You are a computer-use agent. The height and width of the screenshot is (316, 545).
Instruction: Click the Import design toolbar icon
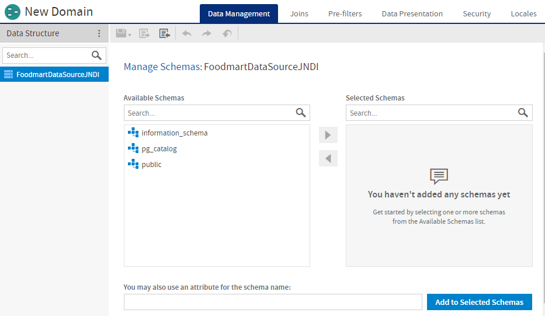[x=164, y=33]
